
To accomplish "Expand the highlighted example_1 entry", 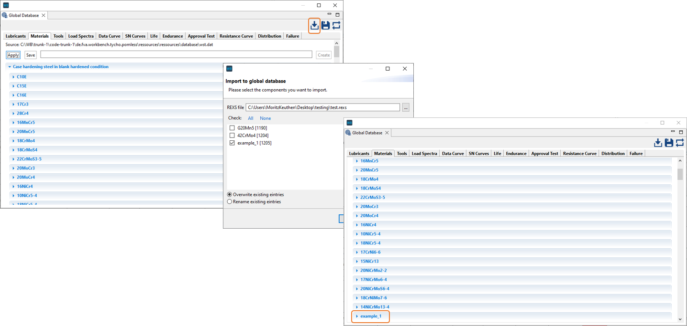I will coord(357,316).
